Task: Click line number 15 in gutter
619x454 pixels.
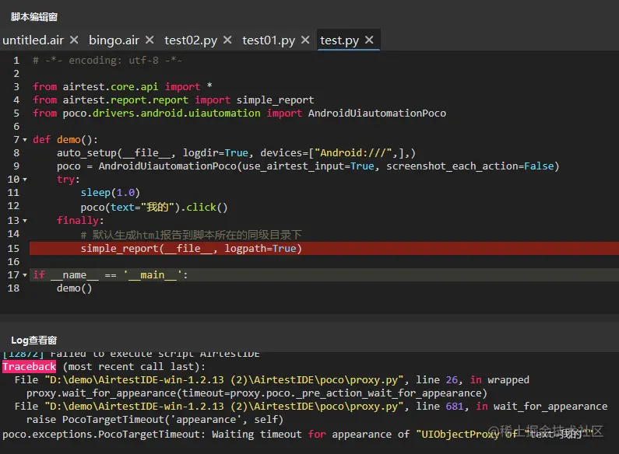Action: coord(13,249)
